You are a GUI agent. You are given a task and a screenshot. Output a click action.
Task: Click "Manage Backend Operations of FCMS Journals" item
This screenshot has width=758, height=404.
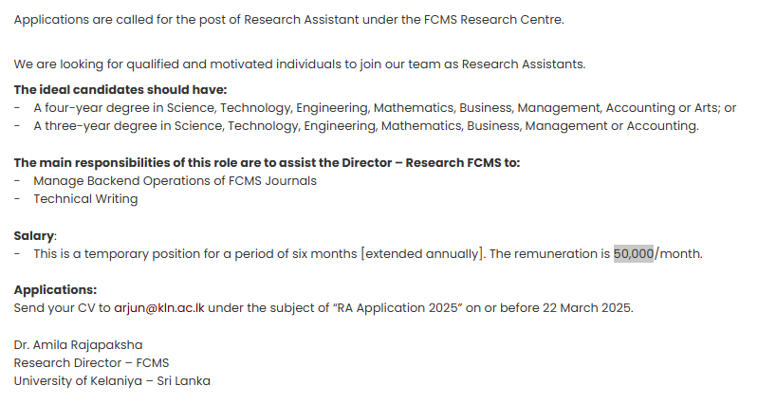175,180
